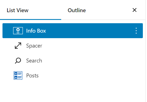Select the List View tab
The height and width of the screenshot is (102, 147).
[17, 10]
